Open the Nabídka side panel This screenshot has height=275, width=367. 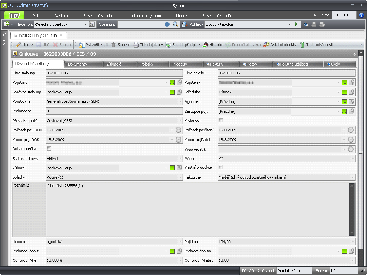tap(4, 39)
